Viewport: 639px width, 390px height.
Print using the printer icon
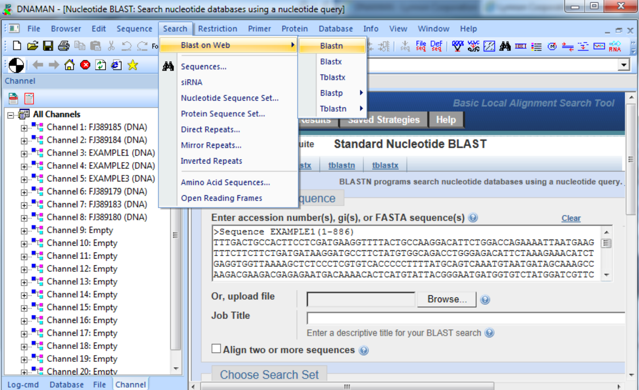click(x=64, y=46)
